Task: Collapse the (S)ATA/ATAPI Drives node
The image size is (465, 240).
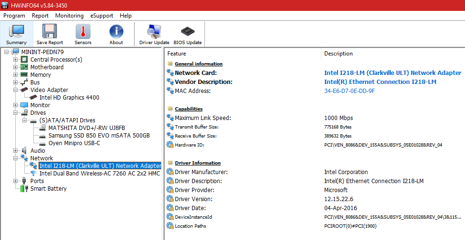Action: click(x=24, y=120)
